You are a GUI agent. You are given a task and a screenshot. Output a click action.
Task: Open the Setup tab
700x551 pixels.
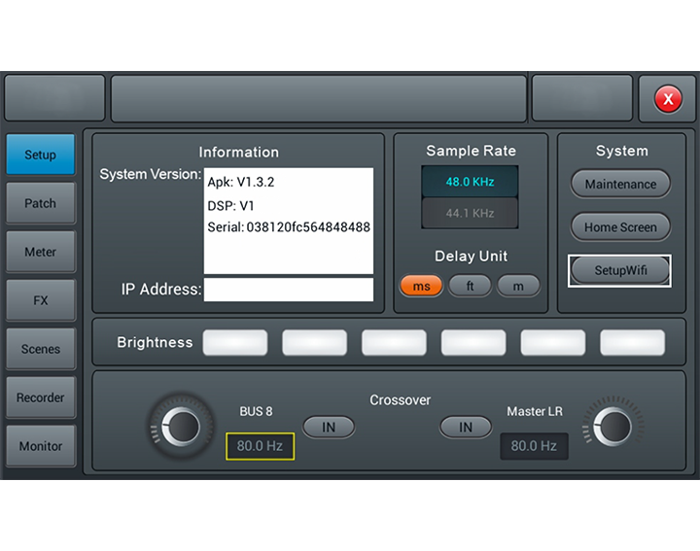coord(40,155)
